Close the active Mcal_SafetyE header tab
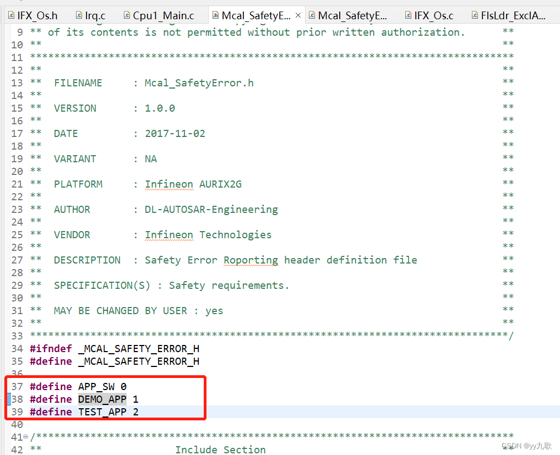The image size is (560, 455). pos(298,16)
